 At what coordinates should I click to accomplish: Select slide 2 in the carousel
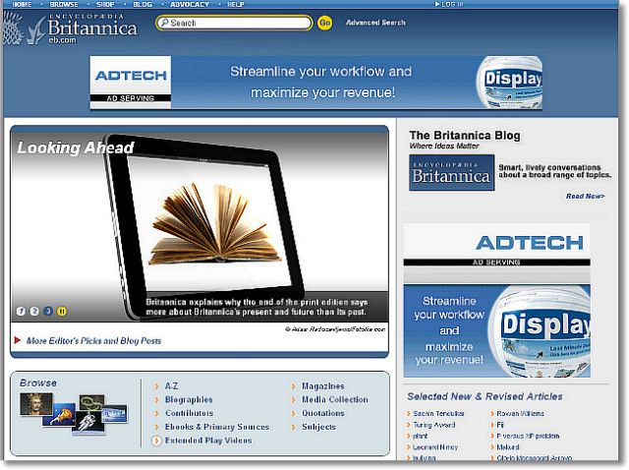click(34, 311)
